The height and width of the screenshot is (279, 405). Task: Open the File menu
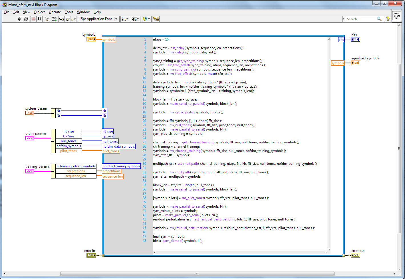click(x=7, y=12)
